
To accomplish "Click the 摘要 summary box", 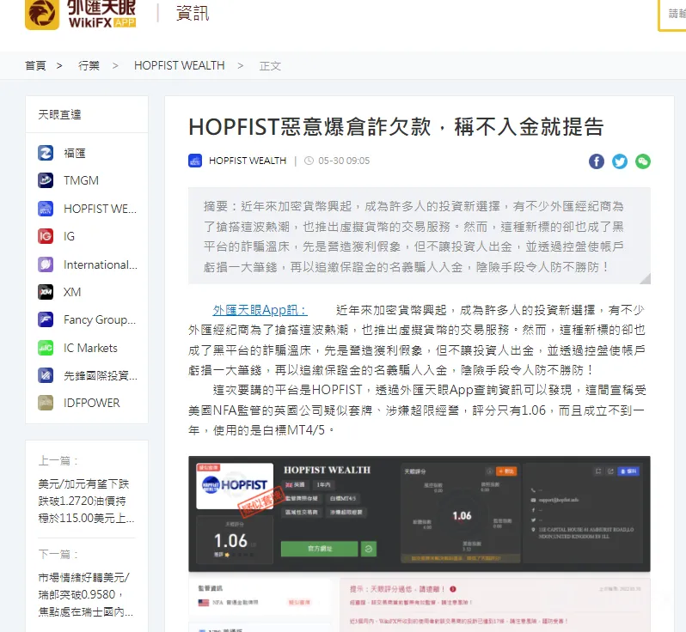I will (x=420, y=236).
